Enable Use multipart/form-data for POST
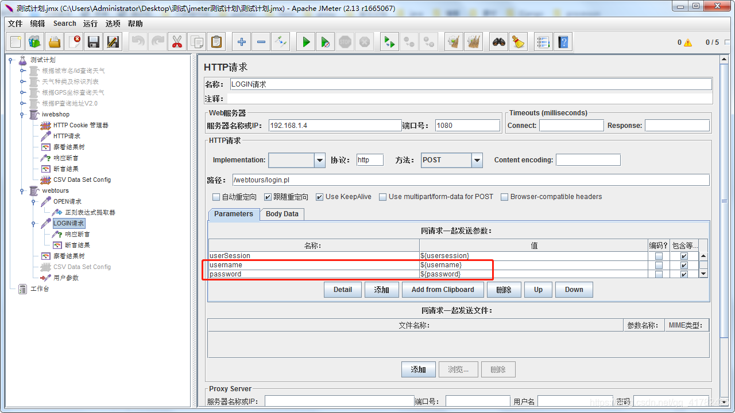The image size is (735, 413). (383, 197)
